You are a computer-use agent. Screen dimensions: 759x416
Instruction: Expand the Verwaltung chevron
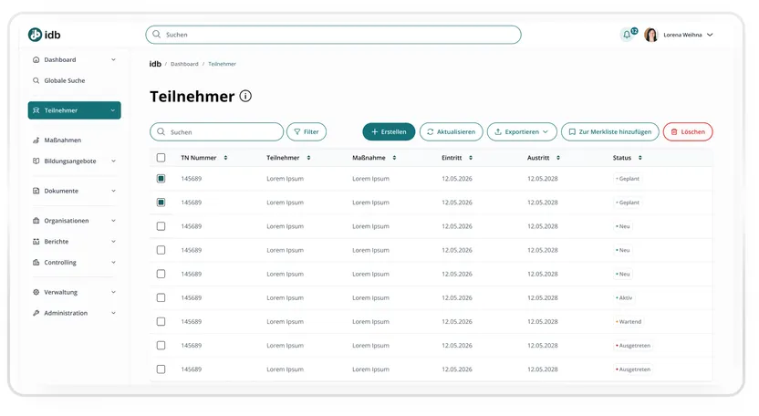[x=113, y=292]
